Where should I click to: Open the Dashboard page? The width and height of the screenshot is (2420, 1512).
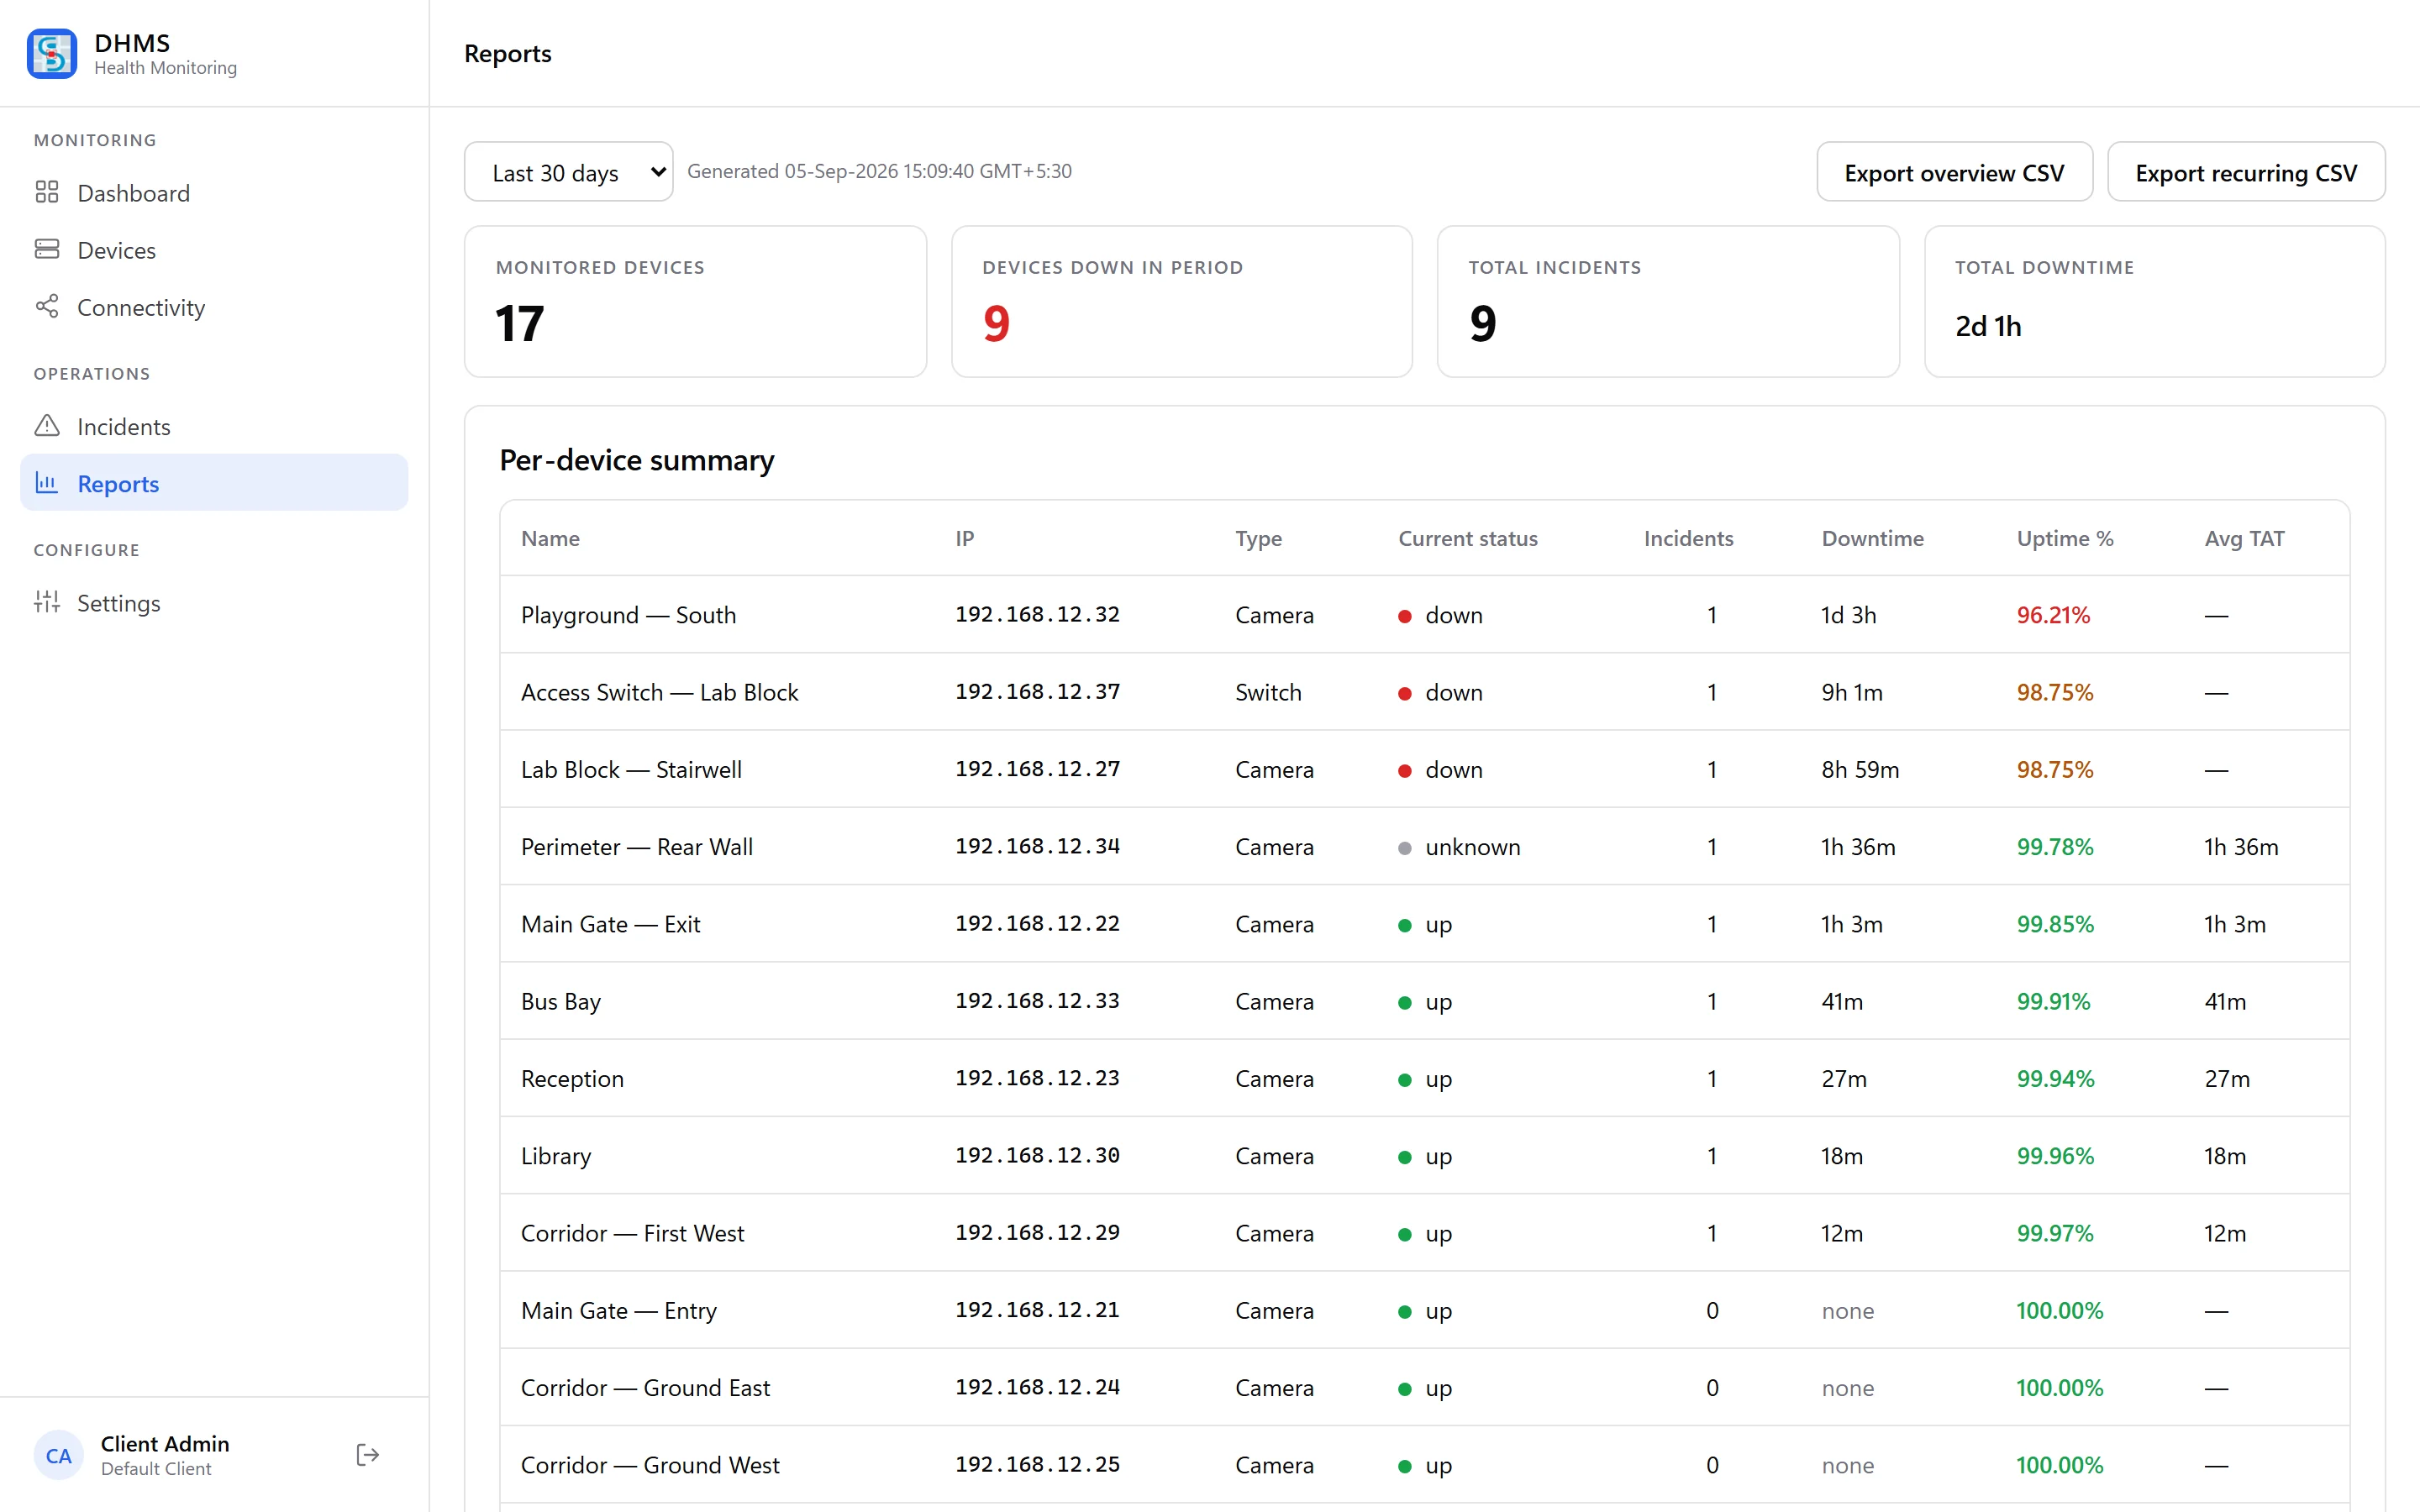click(x=214, y=193)
